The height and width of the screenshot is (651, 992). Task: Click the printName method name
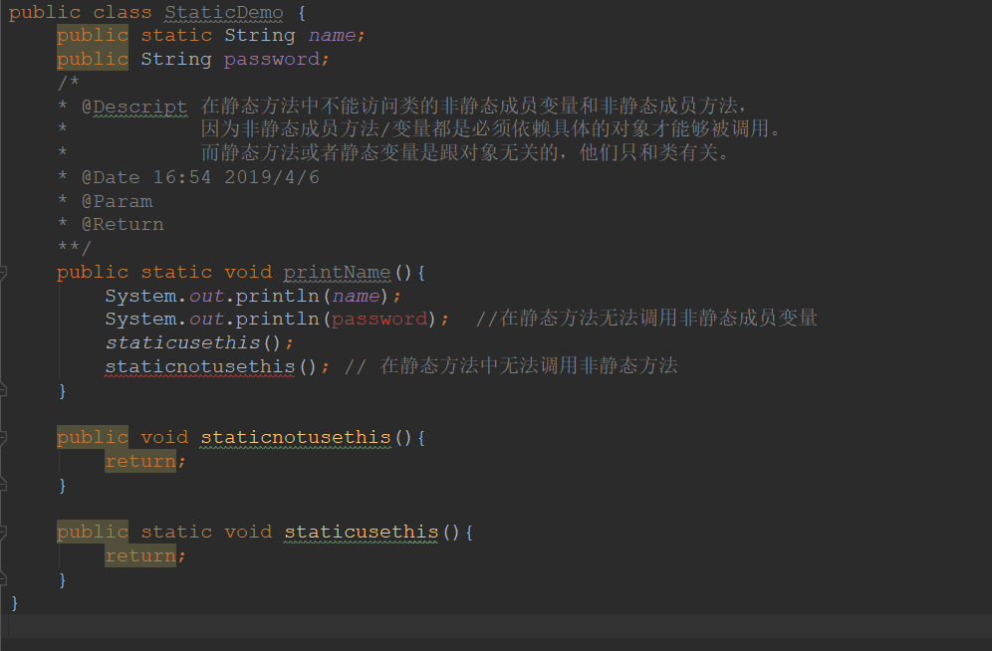point(338,273)
